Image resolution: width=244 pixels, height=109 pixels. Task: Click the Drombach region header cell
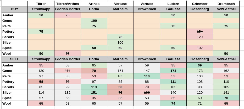coord(226,4)
